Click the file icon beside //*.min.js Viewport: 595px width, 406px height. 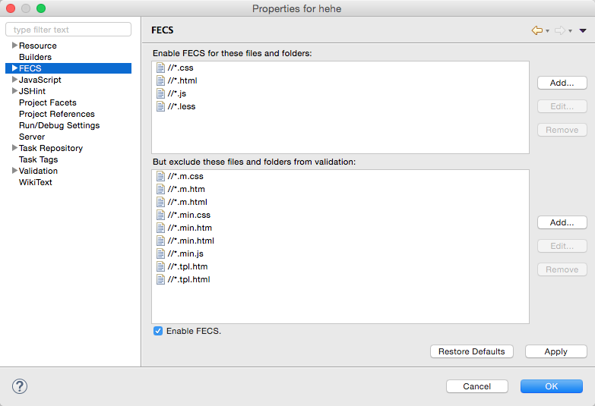[x=160, y=253]
